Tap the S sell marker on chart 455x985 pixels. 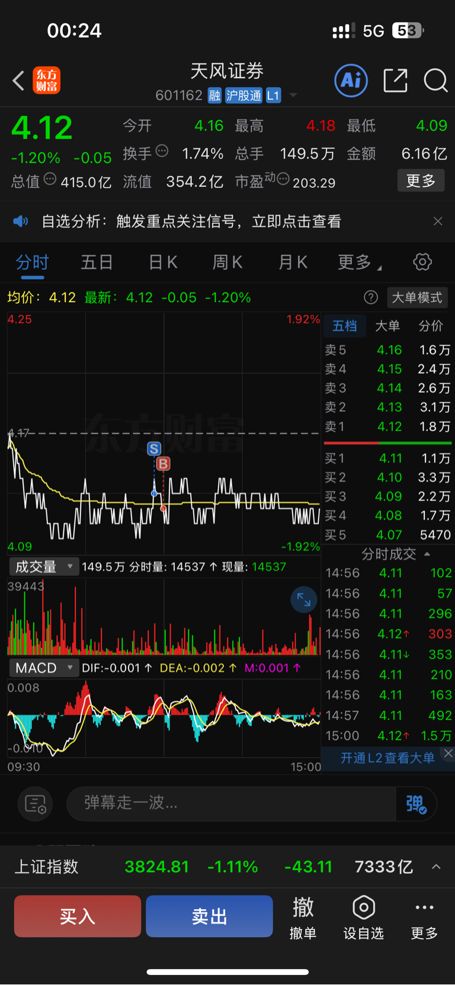tap(154, 448)
